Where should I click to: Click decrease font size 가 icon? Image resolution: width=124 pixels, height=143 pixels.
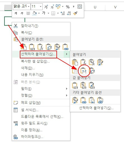(x=52, y=7)
